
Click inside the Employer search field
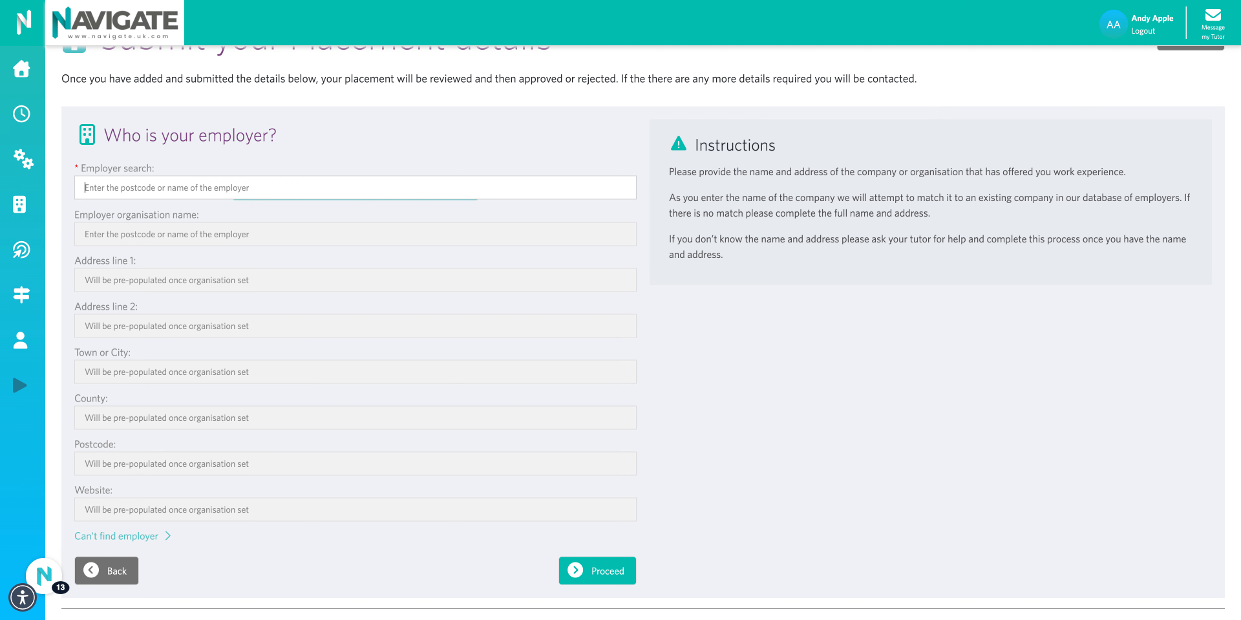[x=355, y=187]
